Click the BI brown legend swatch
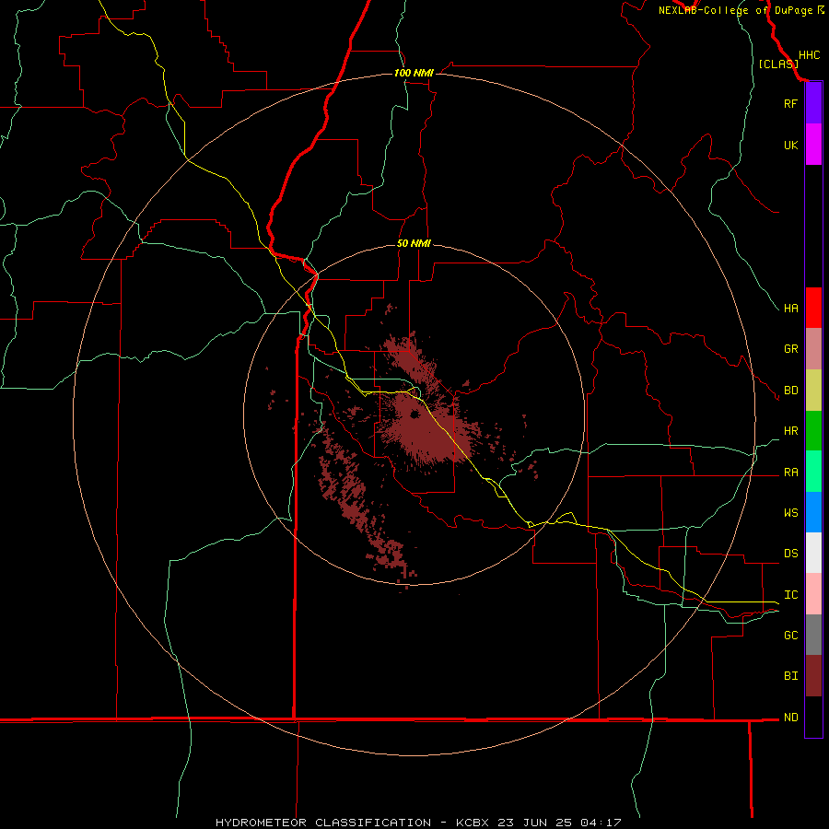Screen dimensions: 829x829 (813, 676)
